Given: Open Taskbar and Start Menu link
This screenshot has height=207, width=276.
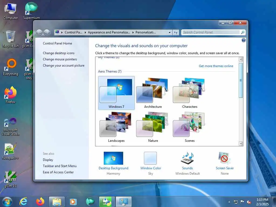Looking at the screenshot, I should [x=60, y=166].
